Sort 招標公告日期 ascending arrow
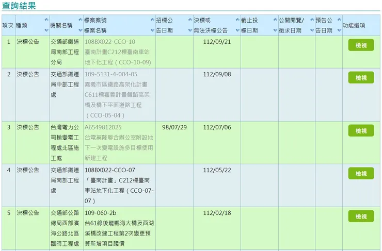Viewport: 382px width, 251px height. click(190, 20)
